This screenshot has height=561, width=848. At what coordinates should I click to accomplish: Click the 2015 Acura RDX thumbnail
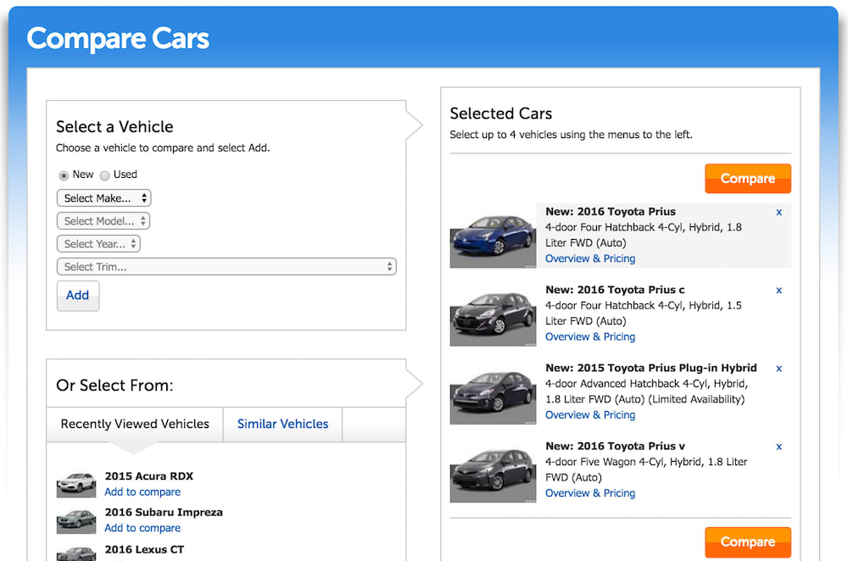pos(76,484)
